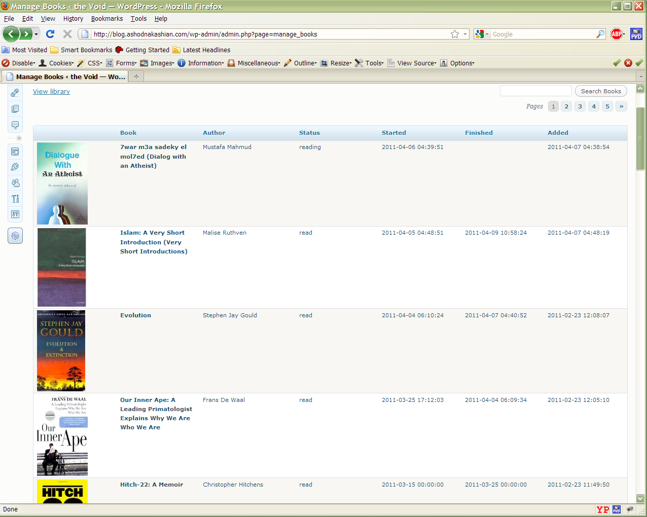This screenshot has height=517, width=647.
Task: Open the Hitch-22: A Memoir book link
Action: click(152, 485)
